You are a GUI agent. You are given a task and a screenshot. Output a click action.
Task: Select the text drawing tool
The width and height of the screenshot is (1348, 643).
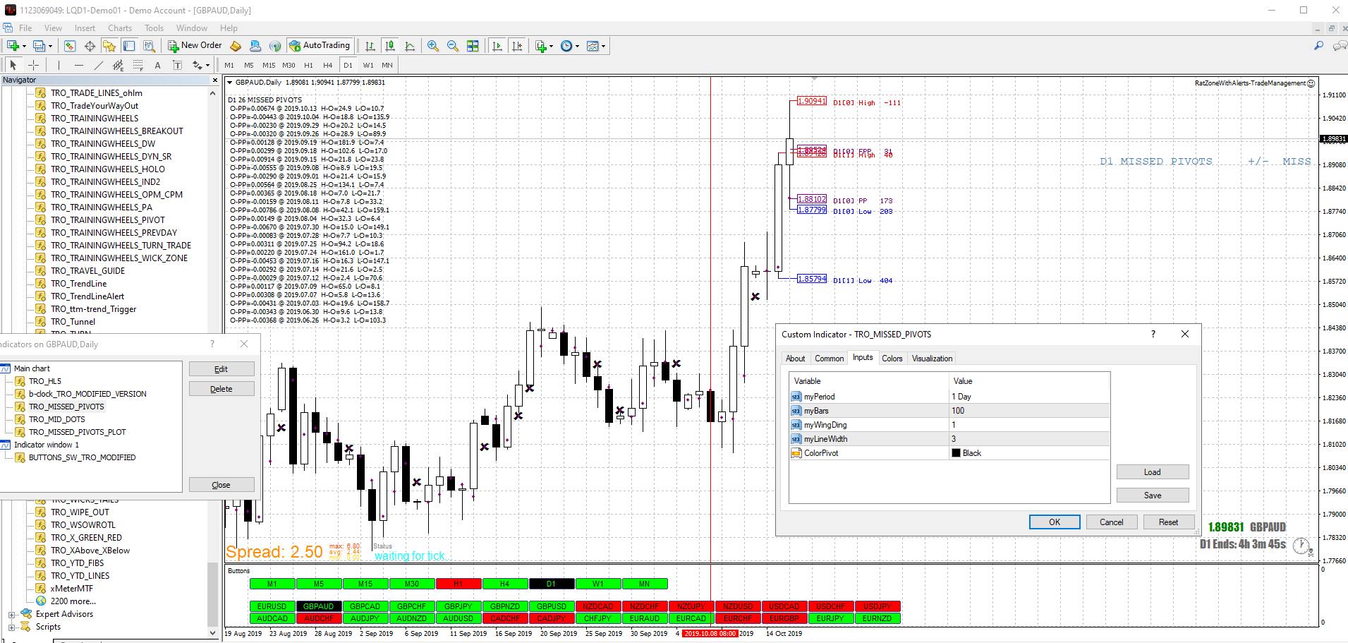pyautogui.click(x=158, y=65)
